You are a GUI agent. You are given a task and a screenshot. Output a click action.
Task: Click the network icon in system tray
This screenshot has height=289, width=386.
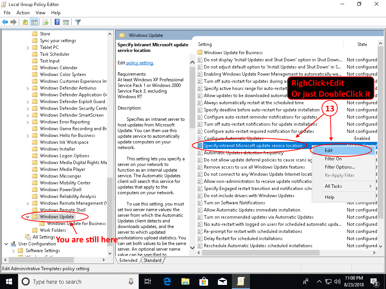click(x=328, y=281)
